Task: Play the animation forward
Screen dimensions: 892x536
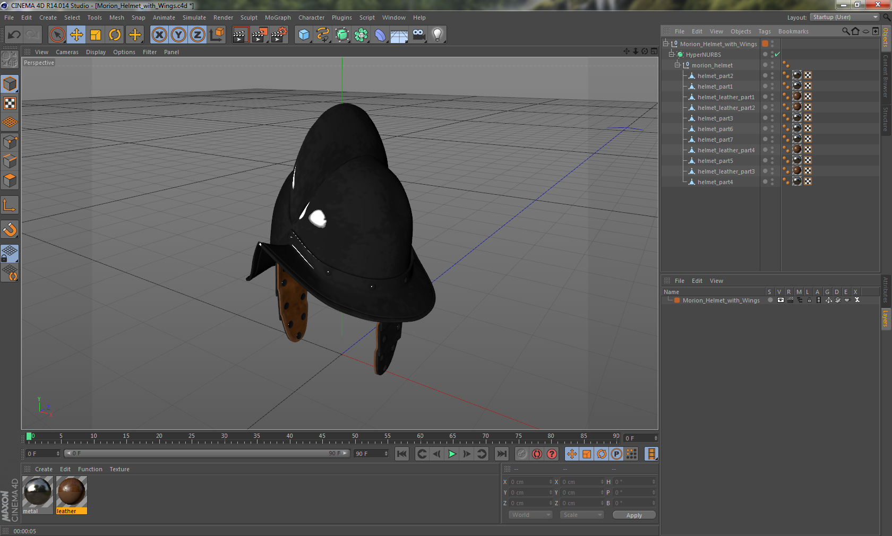Action: coord(452,454)
